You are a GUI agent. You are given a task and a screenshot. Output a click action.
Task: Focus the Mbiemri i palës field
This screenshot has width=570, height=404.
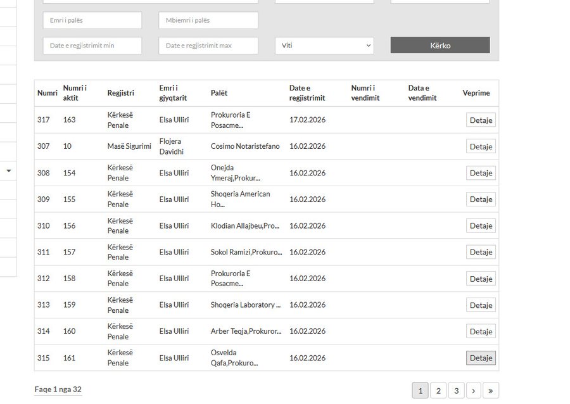coord(208,20)
